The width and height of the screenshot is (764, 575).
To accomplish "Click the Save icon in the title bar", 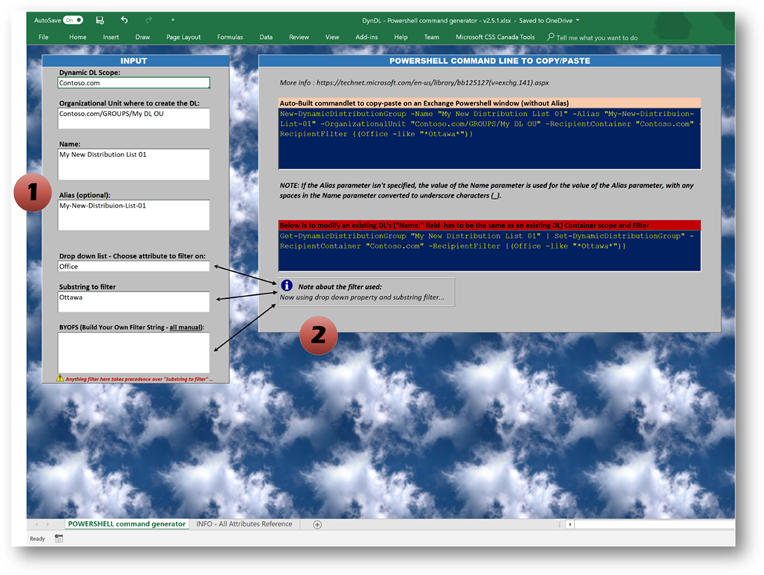I will 100,20.
